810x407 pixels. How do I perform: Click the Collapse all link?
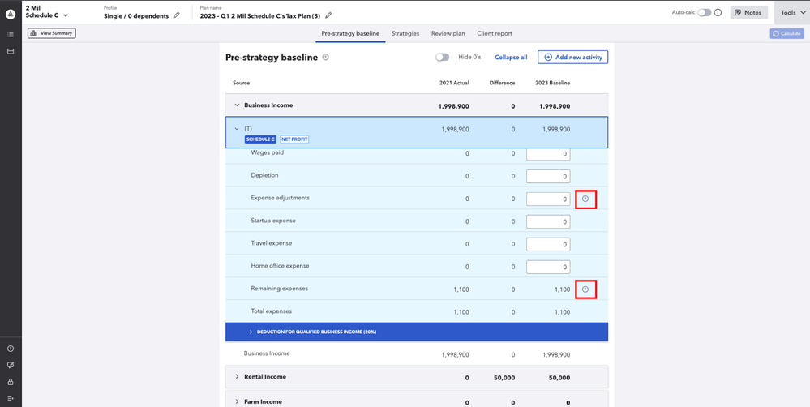coord(511,58)
